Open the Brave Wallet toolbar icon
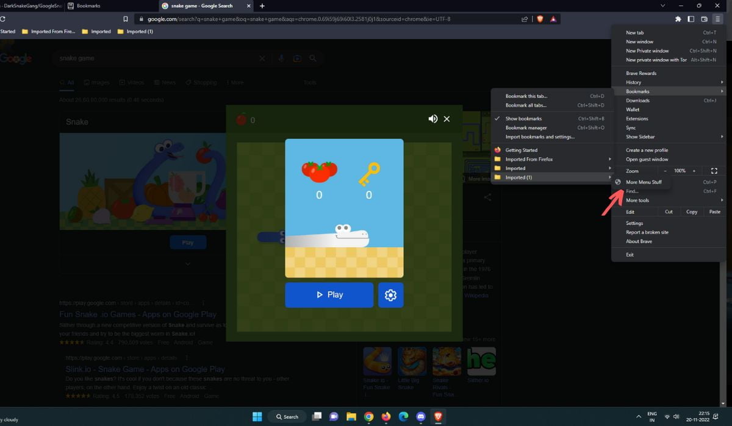Image resolution: width=732 pixels, height=426 pixels. coord(704,19)
